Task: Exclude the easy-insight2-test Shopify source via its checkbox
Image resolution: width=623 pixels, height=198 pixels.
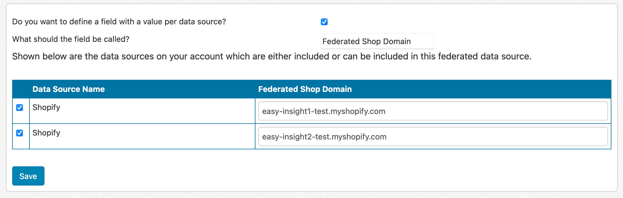Action: [20, 133]
